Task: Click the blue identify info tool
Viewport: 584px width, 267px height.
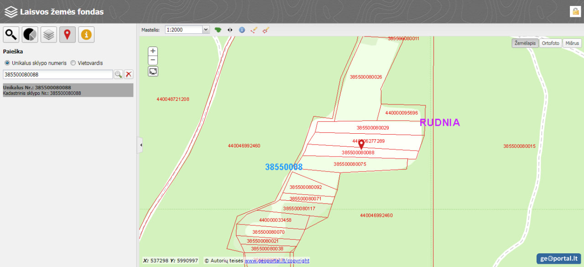Action: pos(242,30)
